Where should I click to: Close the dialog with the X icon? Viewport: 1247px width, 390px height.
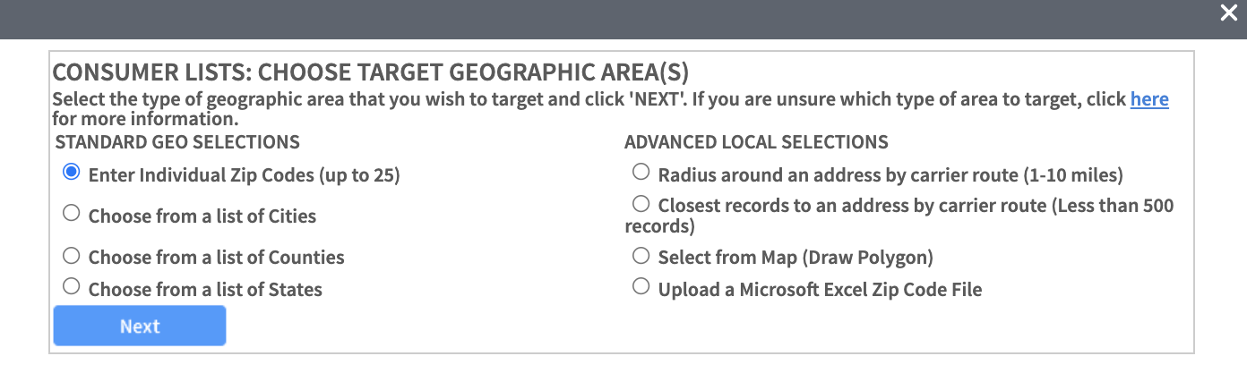tap(1228, 13)
